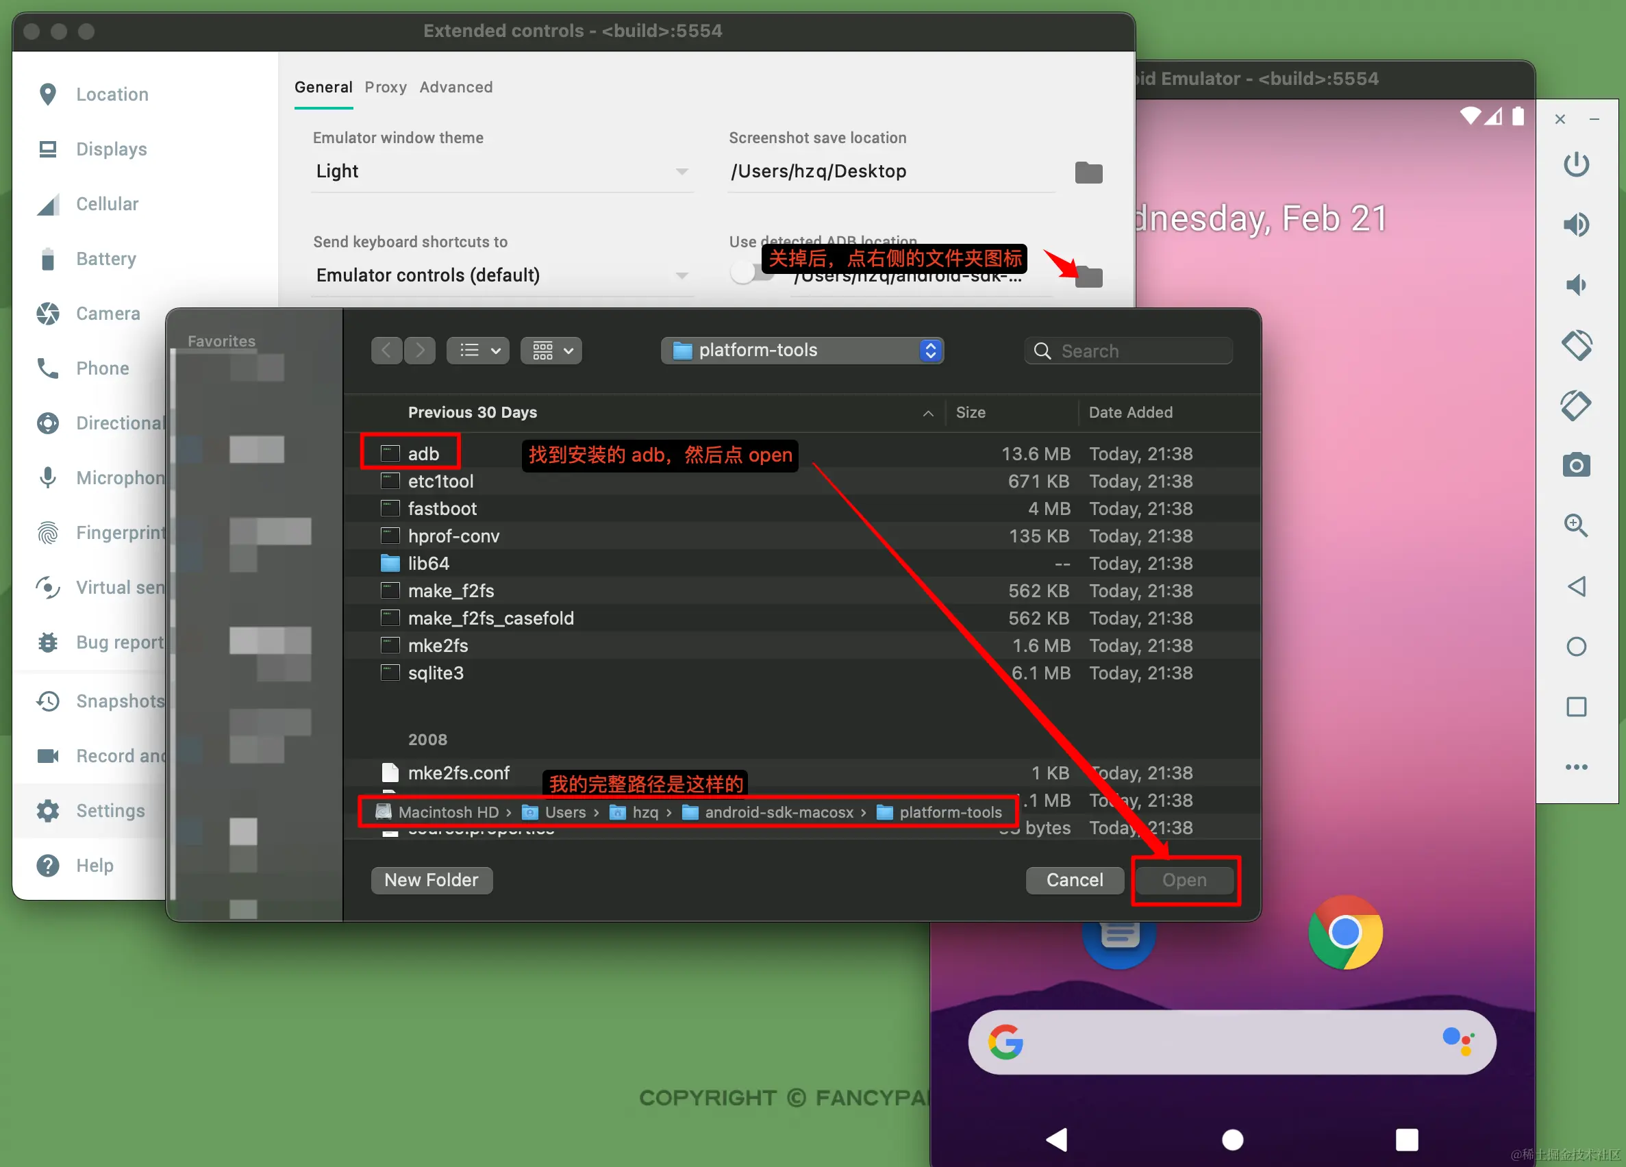Switch to the Proxy tab
The height and width of the screenshot is (1167, 1626).
click(x=386, y=88)
